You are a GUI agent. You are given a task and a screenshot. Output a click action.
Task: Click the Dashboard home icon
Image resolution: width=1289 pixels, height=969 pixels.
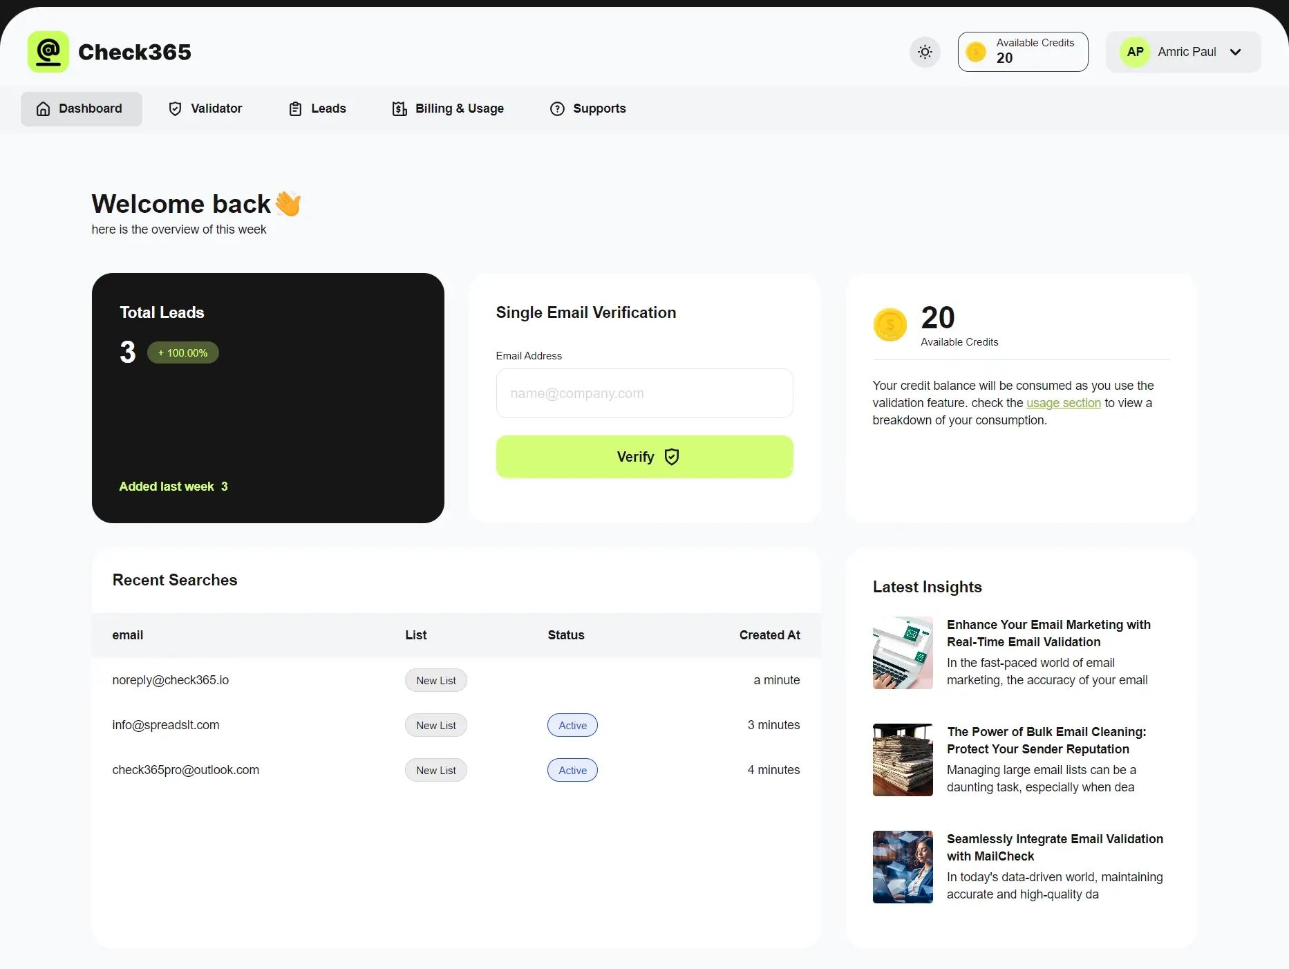click(x=43, y=109)
